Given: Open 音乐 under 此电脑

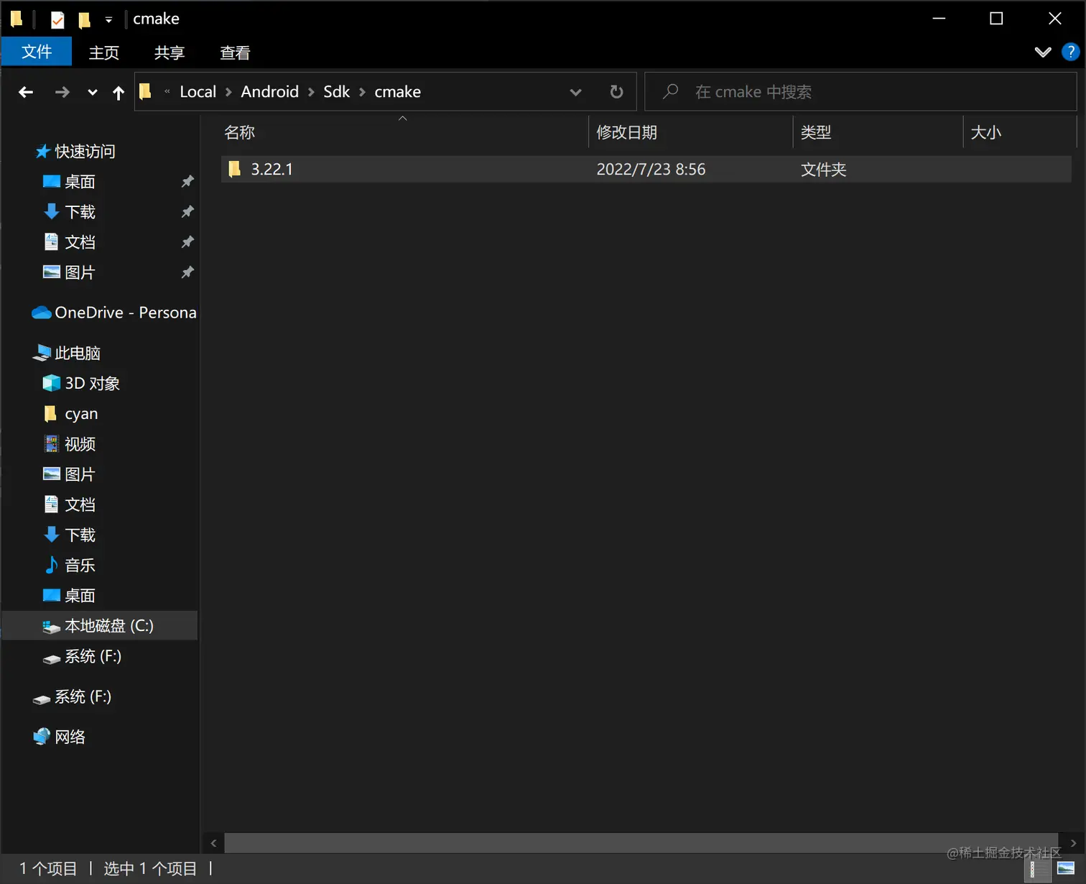Looking at the screenshot, I should coord(80,566).
